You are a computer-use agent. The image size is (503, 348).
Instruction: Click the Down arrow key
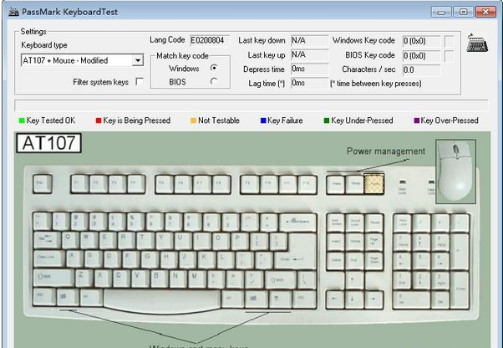[354, 299]
